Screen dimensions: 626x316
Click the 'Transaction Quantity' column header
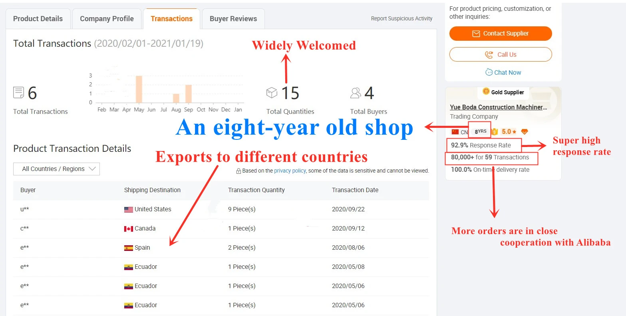256,190
